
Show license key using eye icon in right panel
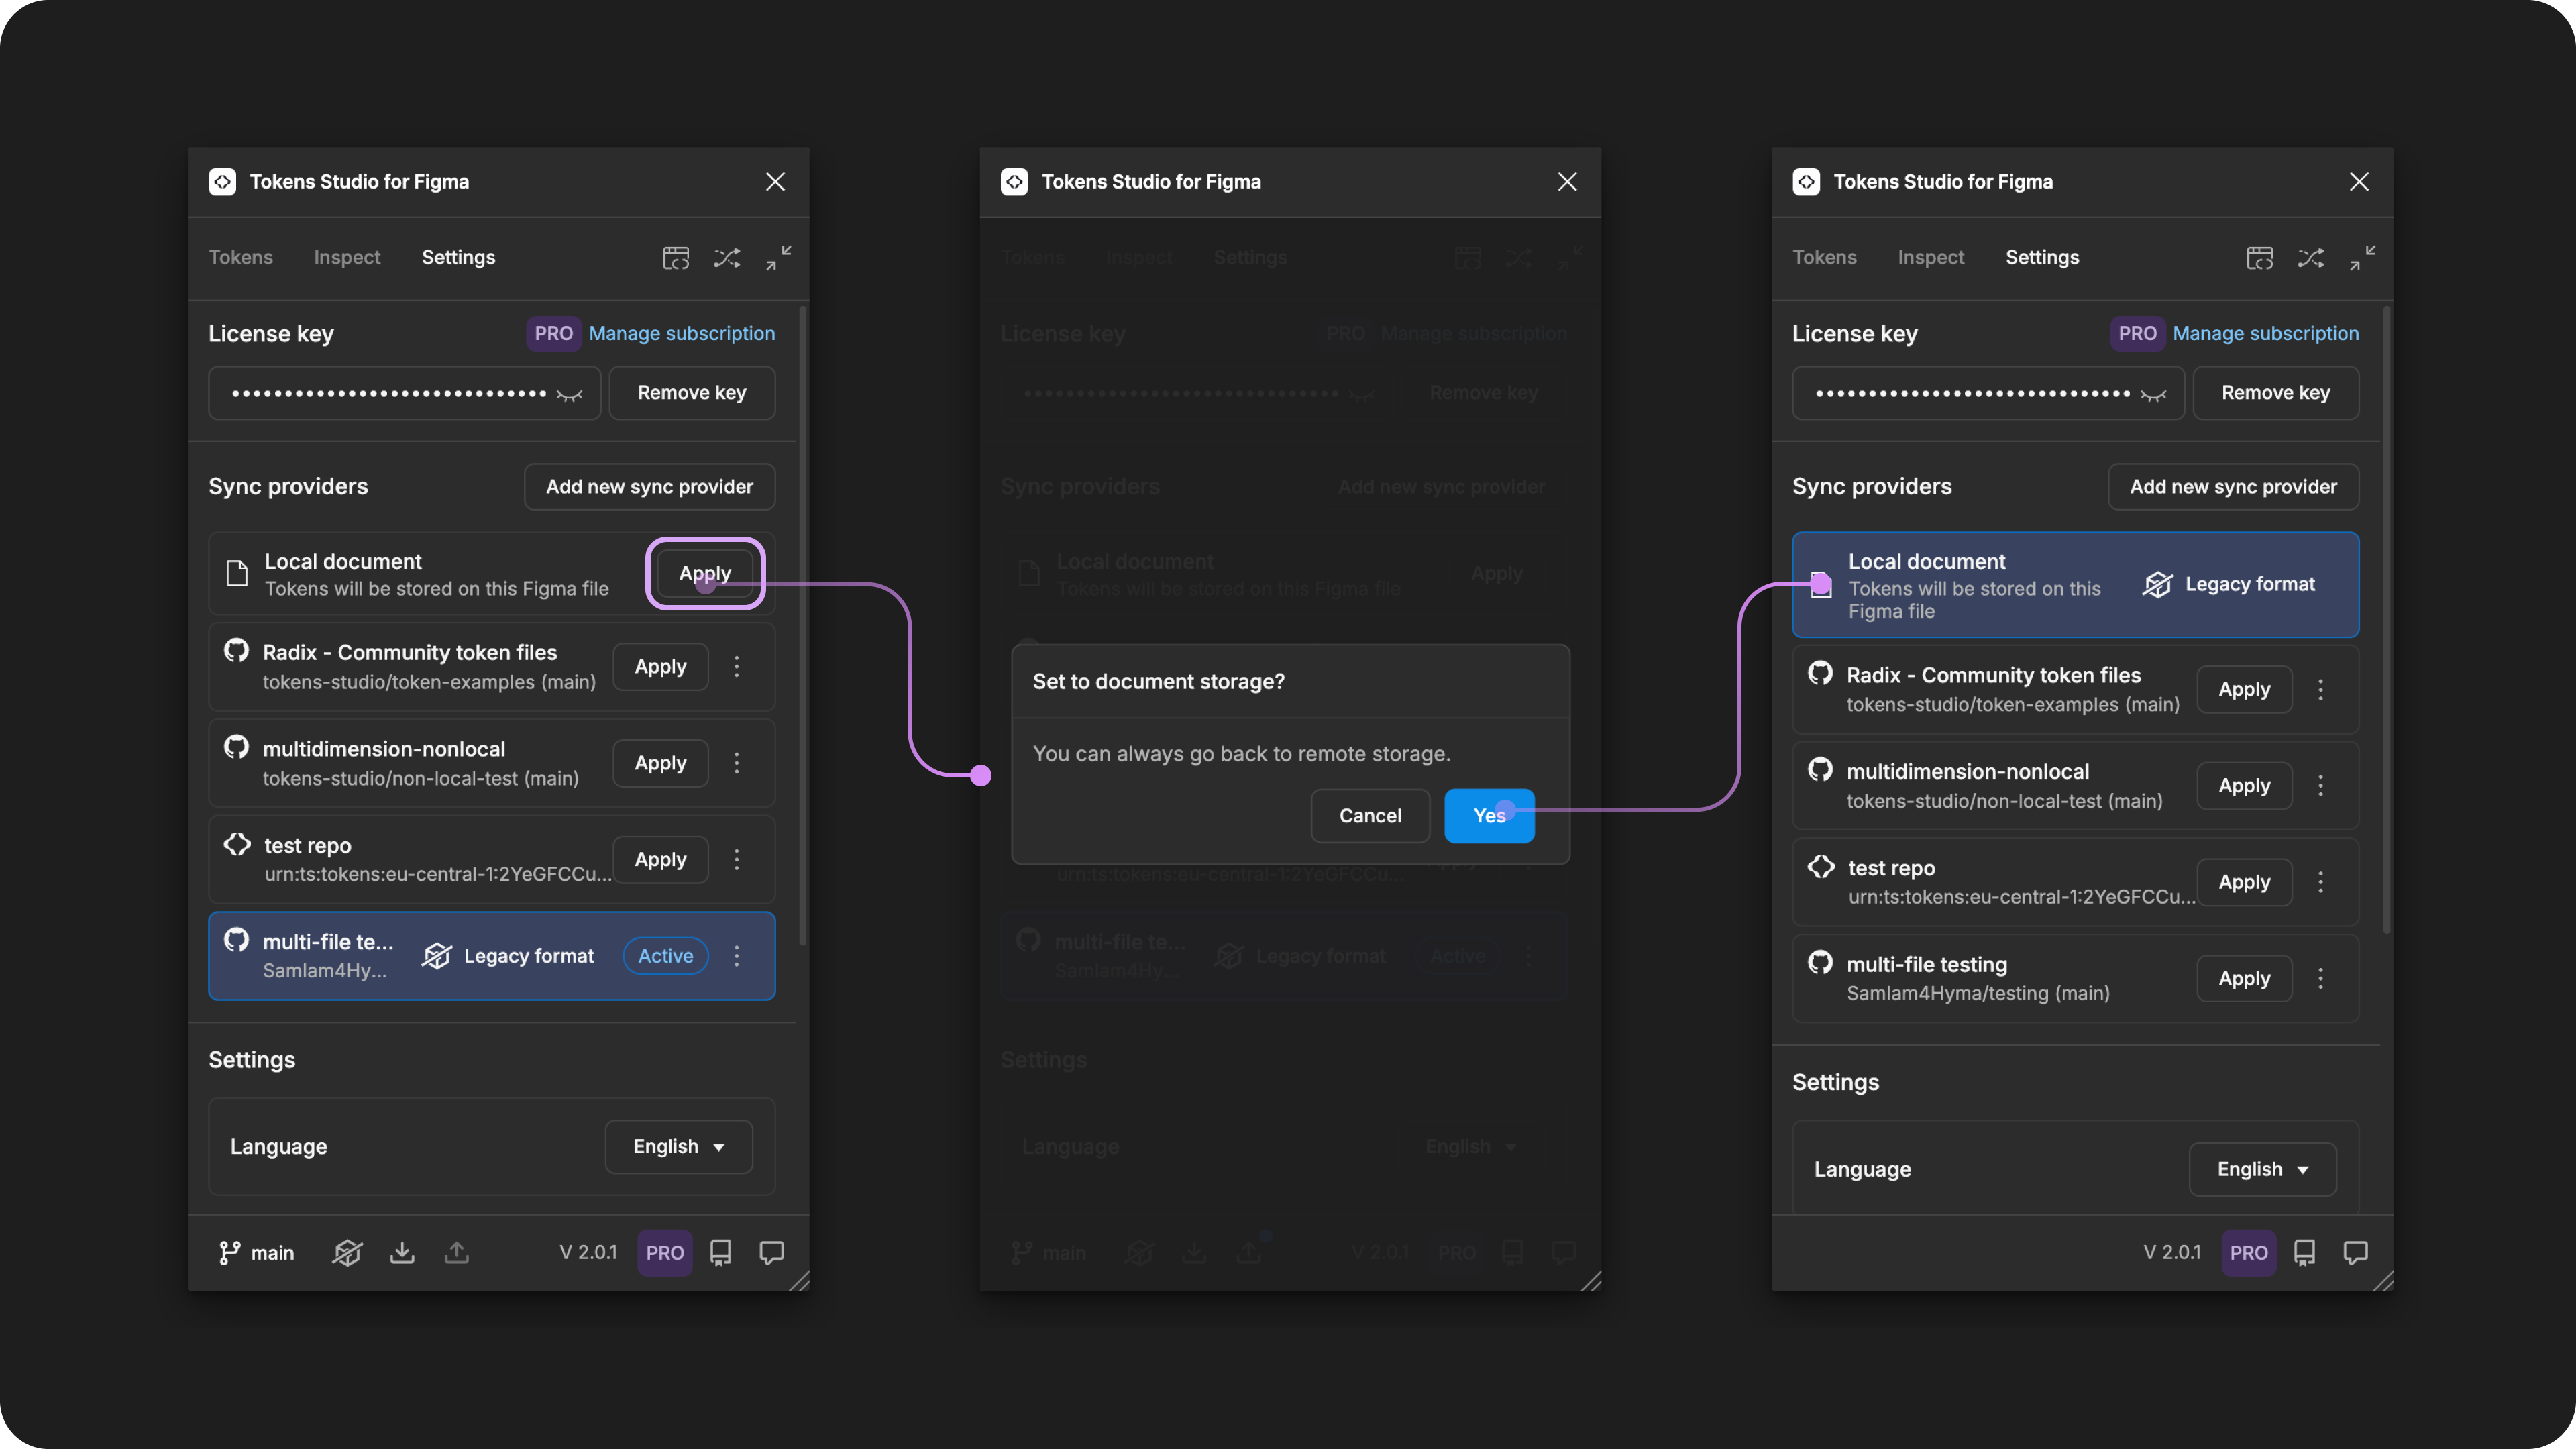pos(2154,395)
